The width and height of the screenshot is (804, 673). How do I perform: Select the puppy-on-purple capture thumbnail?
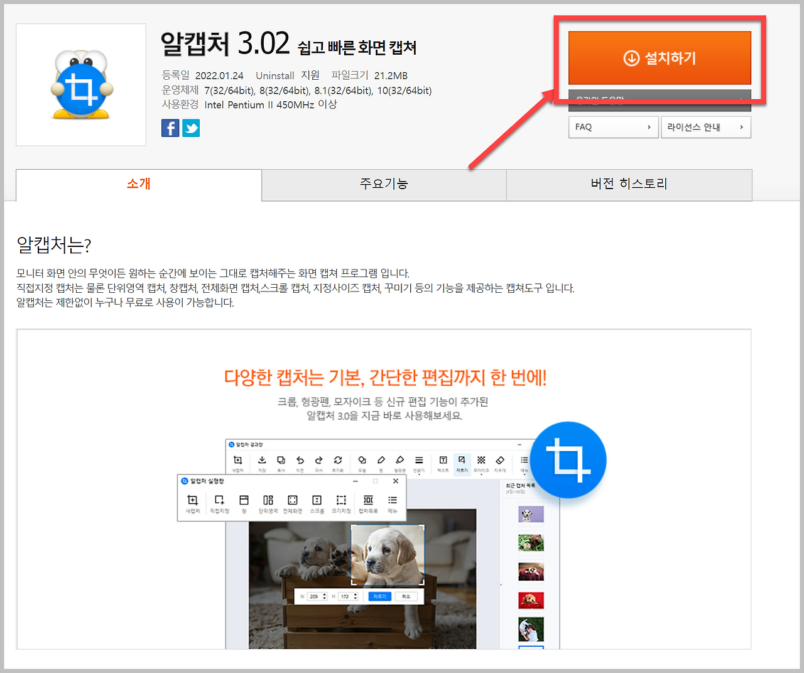point(531,515)
